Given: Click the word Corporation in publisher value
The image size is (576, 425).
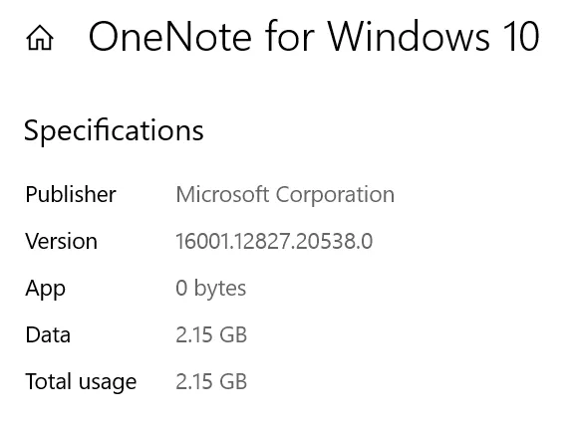Looking at the screenshot, I should [x=335, y=194].
